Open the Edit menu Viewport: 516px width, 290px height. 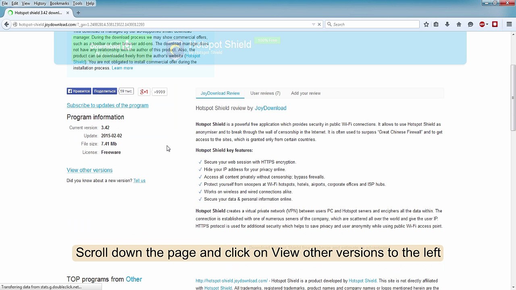[15, 3]
